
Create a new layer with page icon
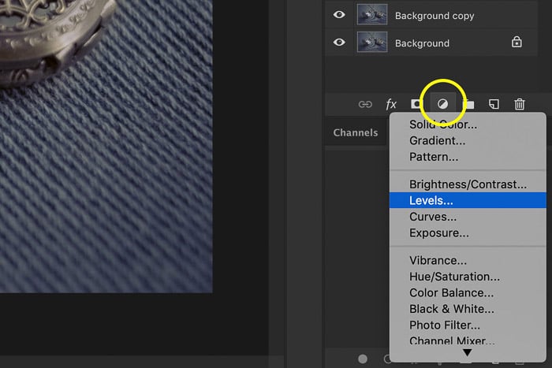tap(494, 104)
